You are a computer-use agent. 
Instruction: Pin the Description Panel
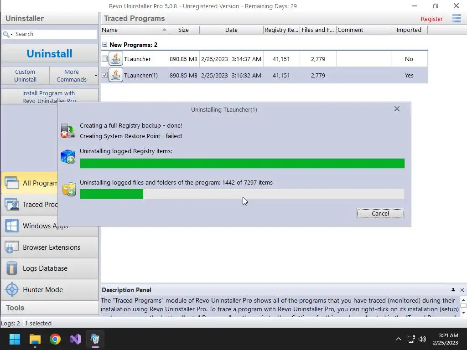click(453, 290)
